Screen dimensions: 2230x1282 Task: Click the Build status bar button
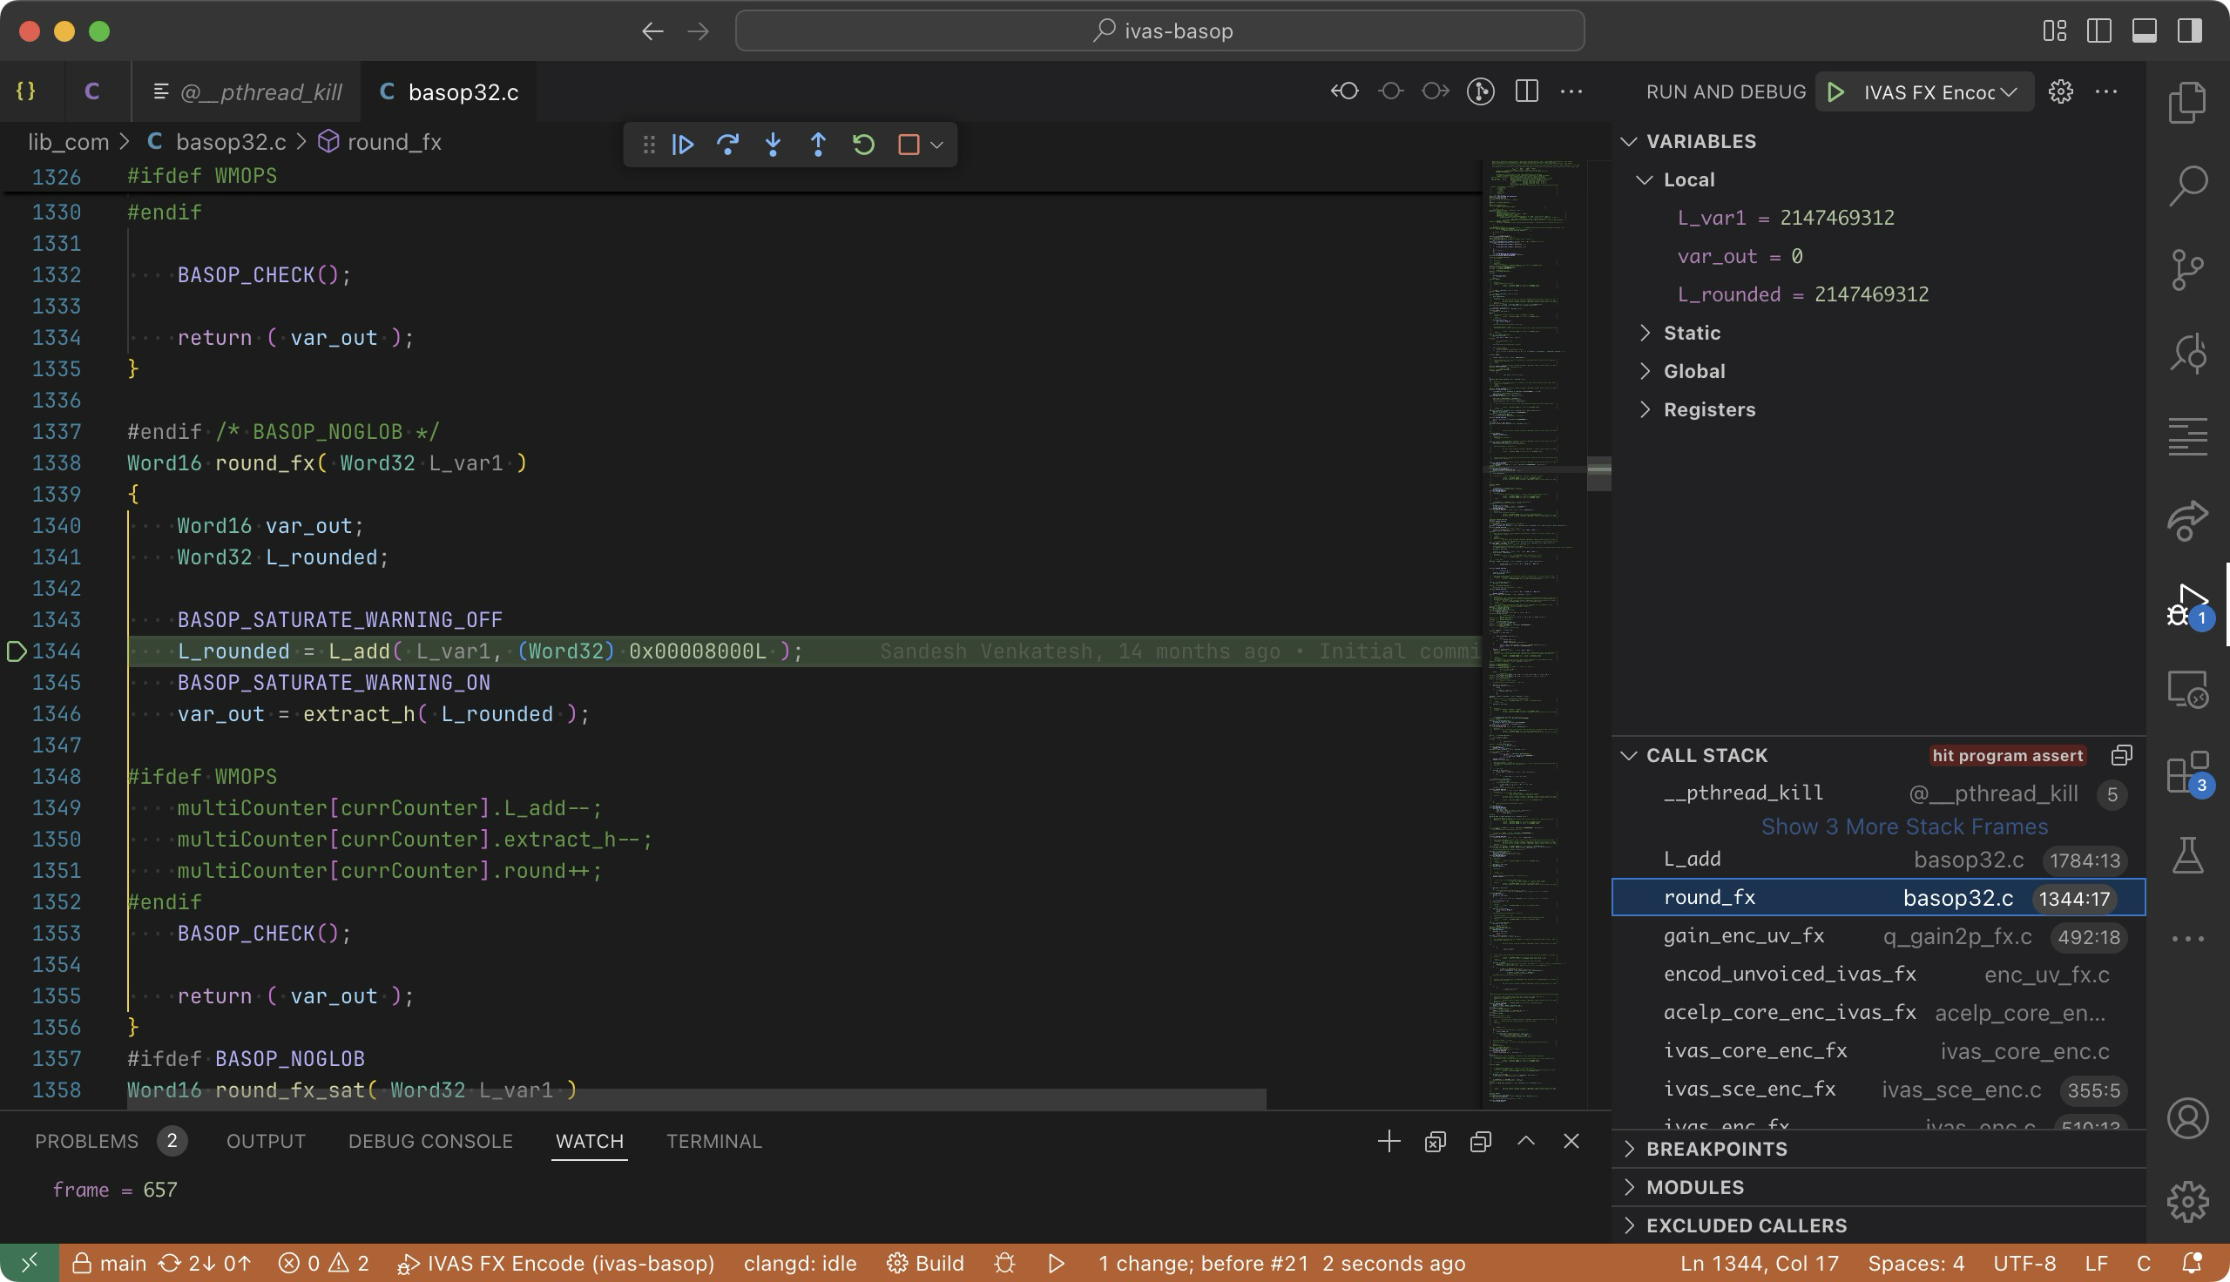pos(925,1264)
